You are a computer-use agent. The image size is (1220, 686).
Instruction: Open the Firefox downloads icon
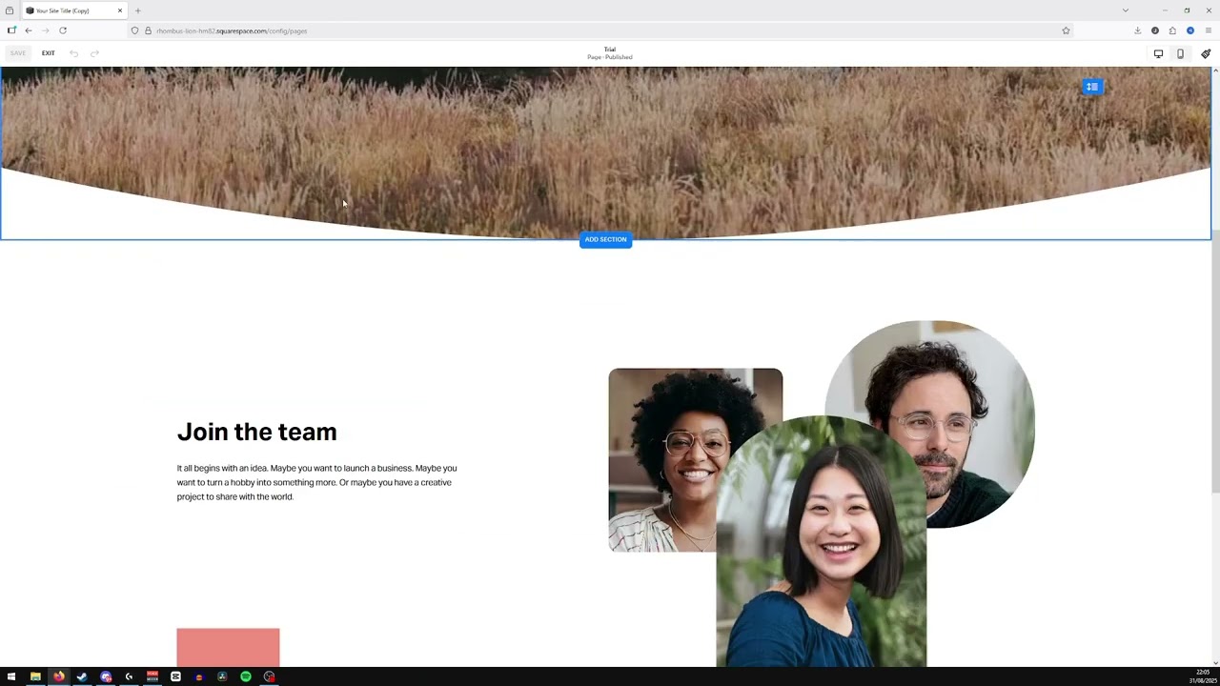tap(1137, 30)
